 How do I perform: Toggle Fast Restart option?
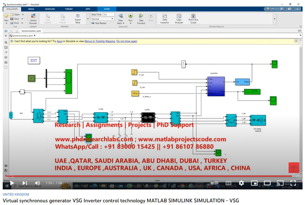coord(99,23)
